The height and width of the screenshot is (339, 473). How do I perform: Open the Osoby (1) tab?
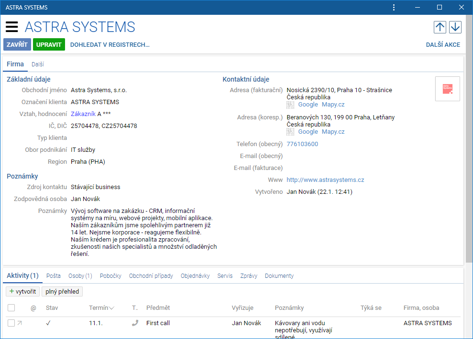click(x=80, y=276)
